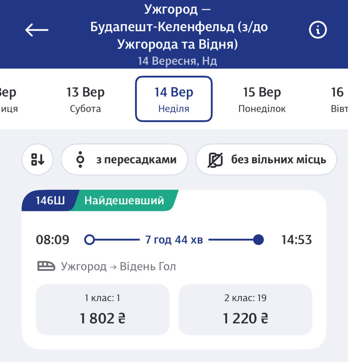This screenshot has width=348, height=362.
Task: Tap the 146Ш train number badge
Action: 50,201
